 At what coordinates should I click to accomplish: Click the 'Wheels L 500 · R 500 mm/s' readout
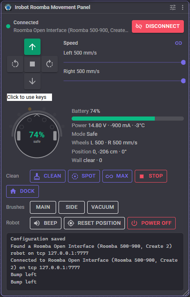(x=104, y=143)
